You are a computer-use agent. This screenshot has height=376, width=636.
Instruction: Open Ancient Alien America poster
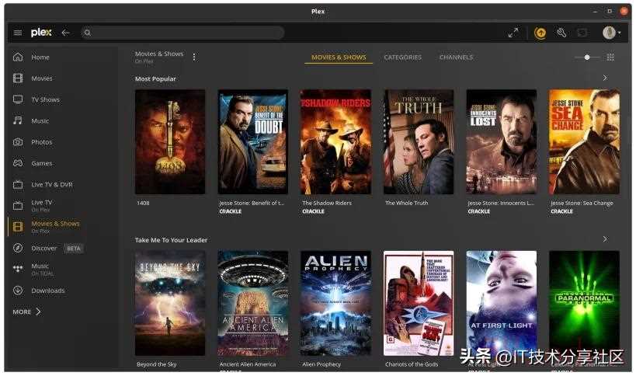point(252,304)
